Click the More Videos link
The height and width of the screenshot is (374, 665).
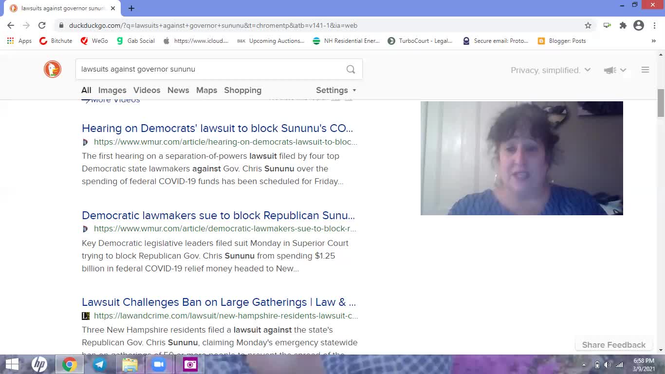tap(111, 100)
